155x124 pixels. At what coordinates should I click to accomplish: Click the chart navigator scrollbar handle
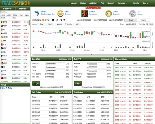point(91,55)
